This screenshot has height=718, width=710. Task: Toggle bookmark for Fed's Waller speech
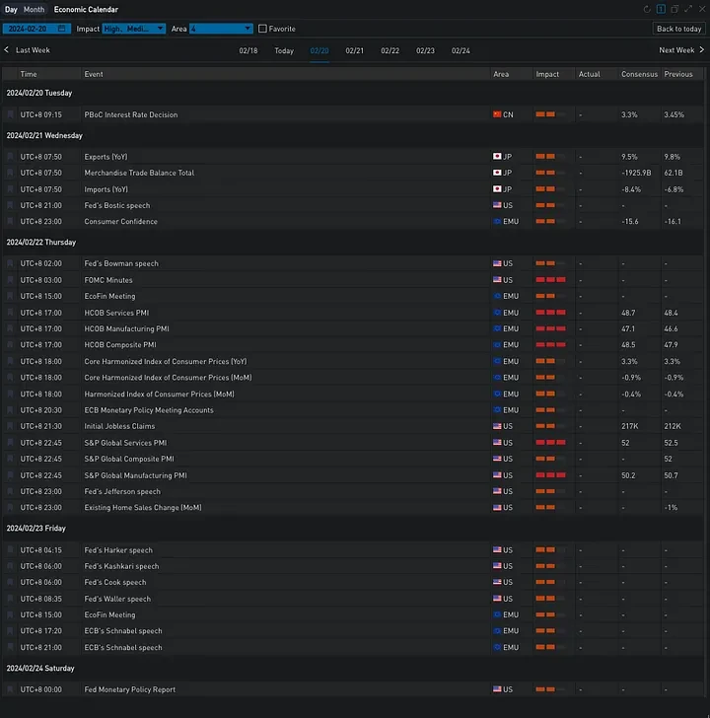11,599
